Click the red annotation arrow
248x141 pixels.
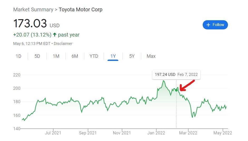tap(187, 86)
